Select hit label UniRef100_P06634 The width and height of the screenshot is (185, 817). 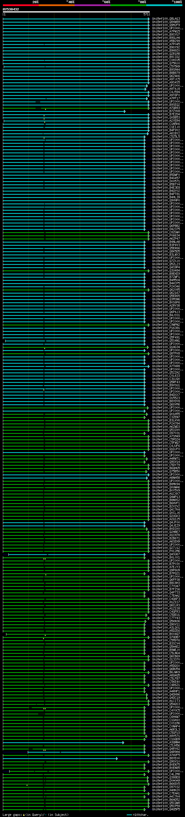click(166, 235)
